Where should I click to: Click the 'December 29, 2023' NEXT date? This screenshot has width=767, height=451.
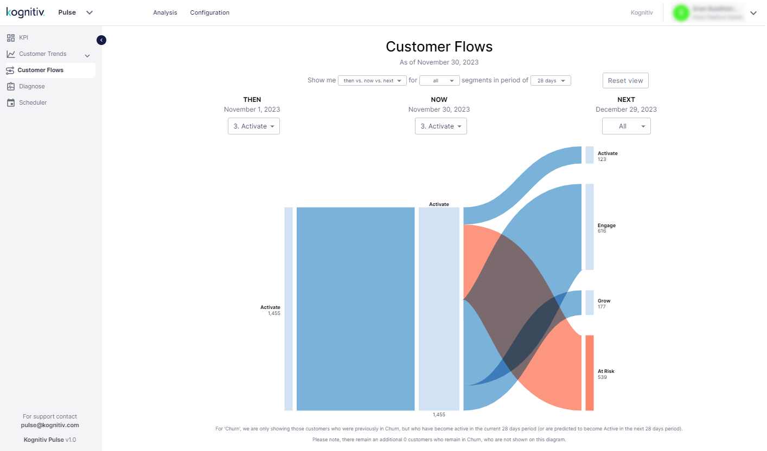627,109
